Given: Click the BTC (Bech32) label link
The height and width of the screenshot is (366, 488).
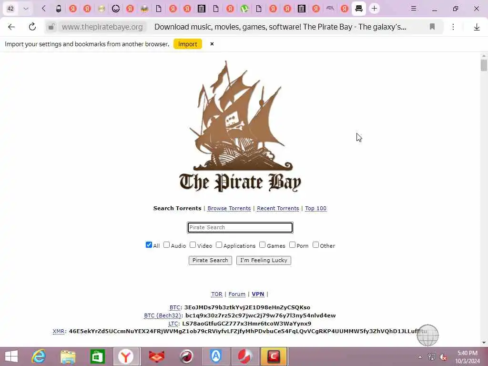Looking at the screenshot, I should (163, 315).
